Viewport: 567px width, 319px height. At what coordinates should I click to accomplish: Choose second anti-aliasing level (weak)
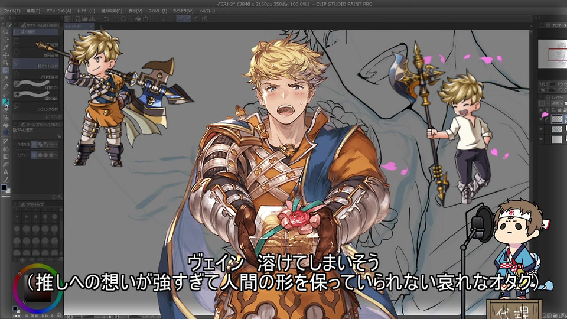40,155
